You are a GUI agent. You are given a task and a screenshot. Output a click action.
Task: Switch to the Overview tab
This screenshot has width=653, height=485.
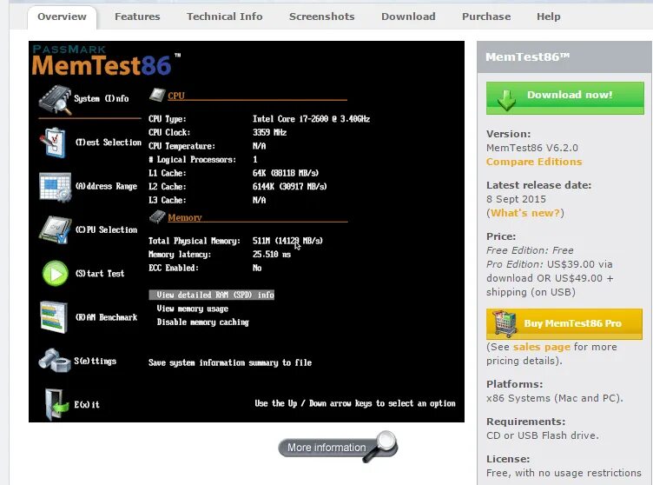[62, 17]
